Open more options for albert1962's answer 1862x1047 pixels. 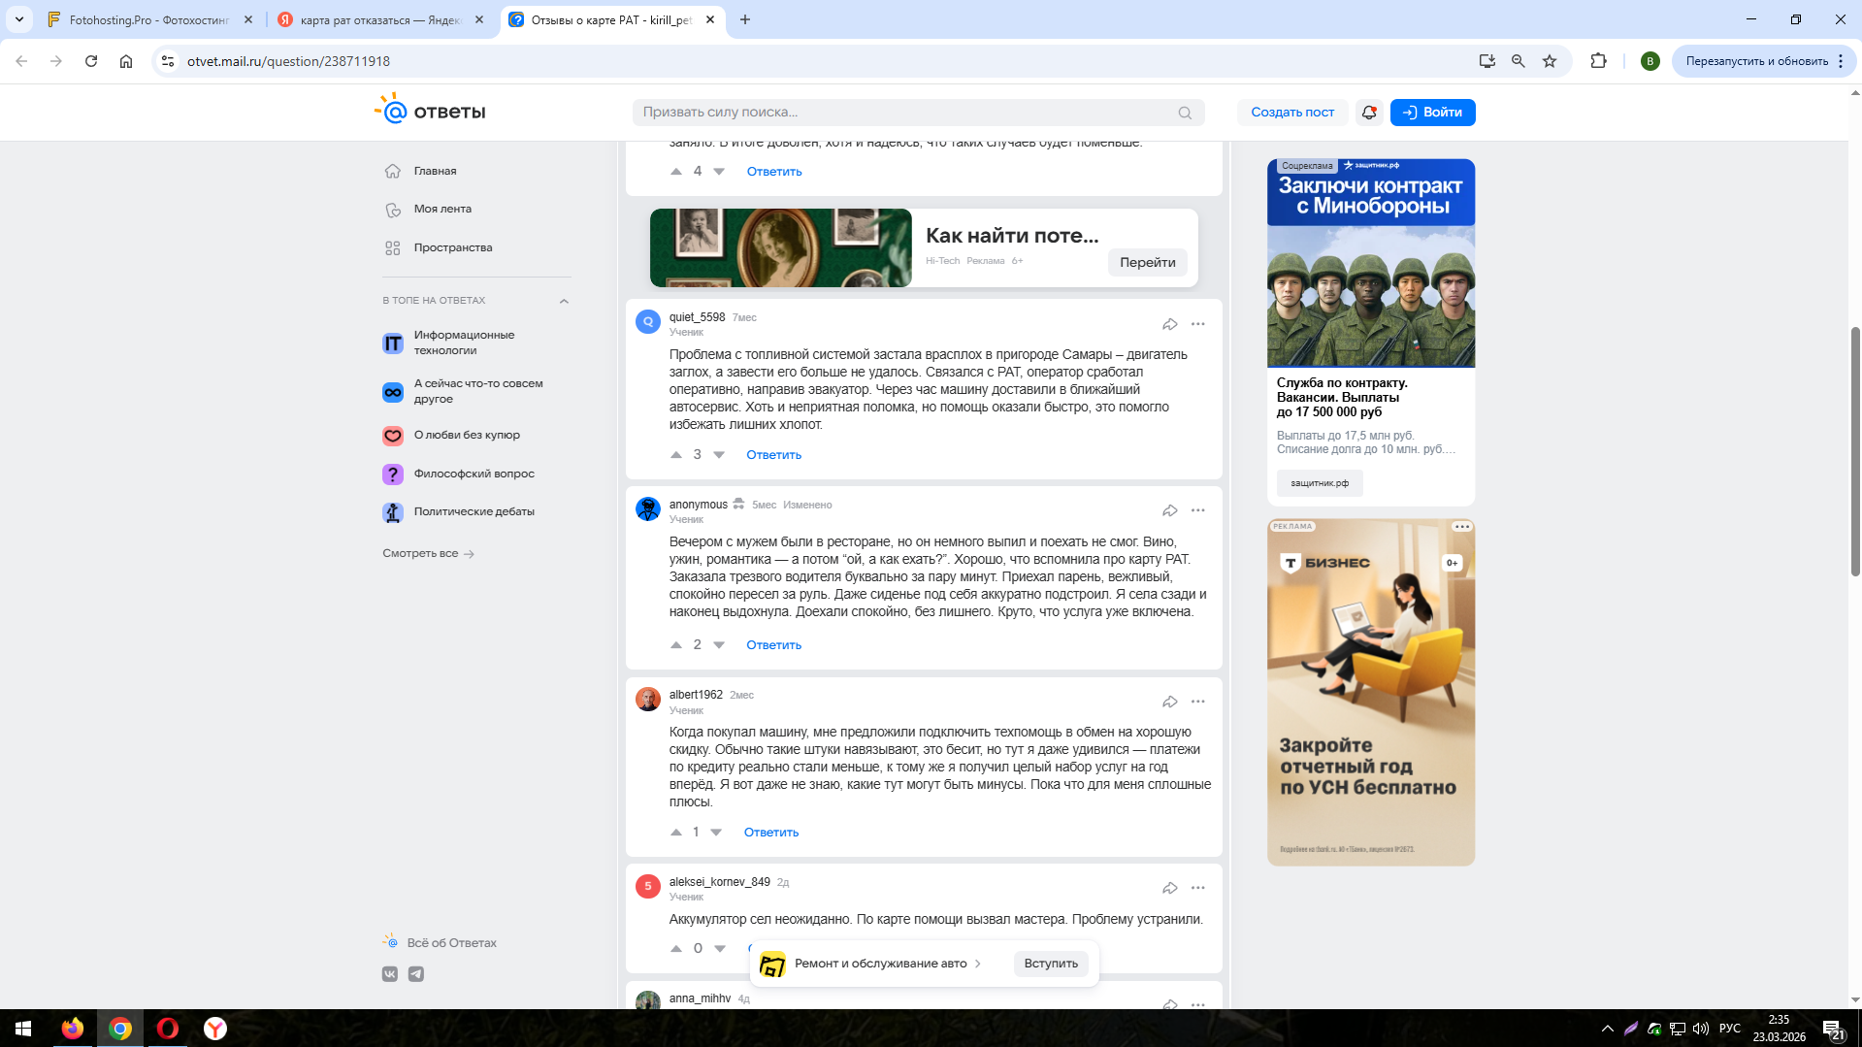[x=1198, y=702]
